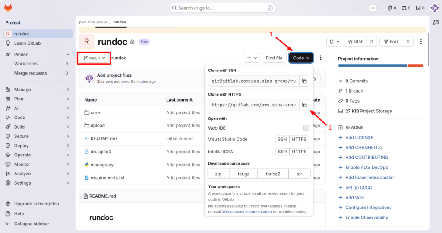This screenshot has height=233, width=442.
Task: Open db.sqlite3 file
Action: coord(101,152)
